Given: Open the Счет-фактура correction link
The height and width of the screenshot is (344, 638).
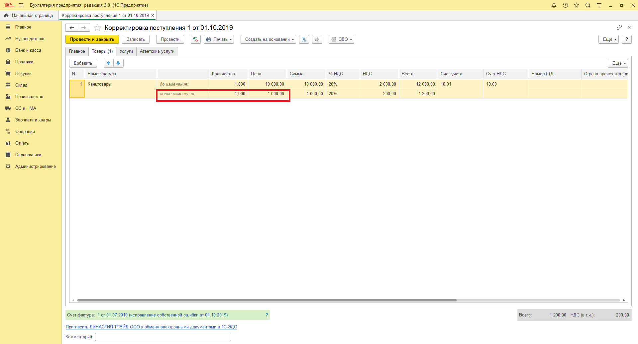Looking at the screenshot, I should 162,315.
